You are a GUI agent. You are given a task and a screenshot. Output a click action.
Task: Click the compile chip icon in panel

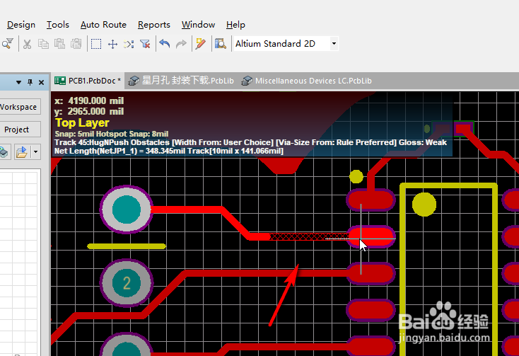click(4, 152)
